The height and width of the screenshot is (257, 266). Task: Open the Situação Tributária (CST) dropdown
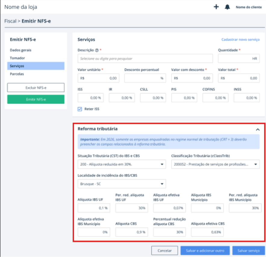click(x=122, y=164)
